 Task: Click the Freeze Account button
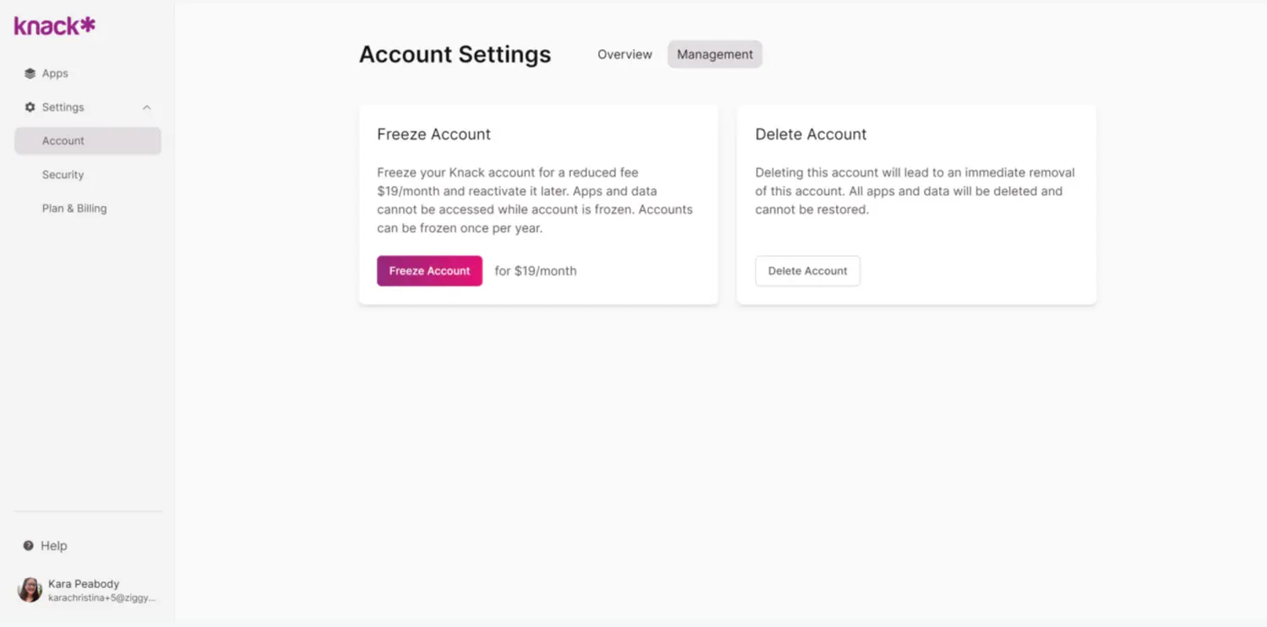(429, 270)
